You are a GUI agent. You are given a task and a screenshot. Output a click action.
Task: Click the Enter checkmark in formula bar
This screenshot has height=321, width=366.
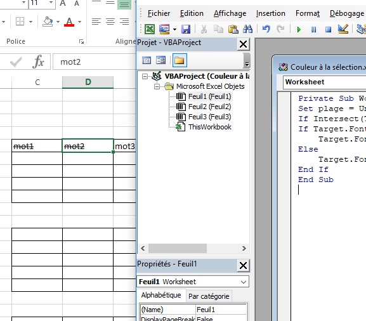(x=16, y=62)
